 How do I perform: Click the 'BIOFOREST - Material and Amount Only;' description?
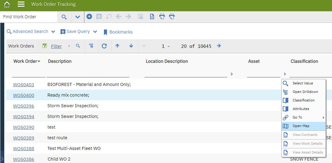click(x=89, y=84)
